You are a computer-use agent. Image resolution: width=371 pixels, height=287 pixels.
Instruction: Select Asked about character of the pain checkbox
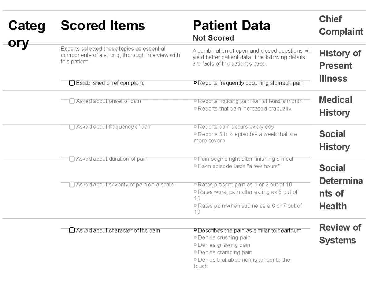tap(72, 230)
